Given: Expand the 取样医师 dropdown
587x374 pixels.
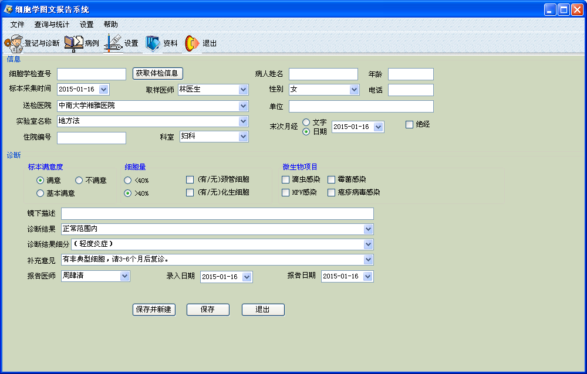Looking at the screenshot, I should pos(244,89).
